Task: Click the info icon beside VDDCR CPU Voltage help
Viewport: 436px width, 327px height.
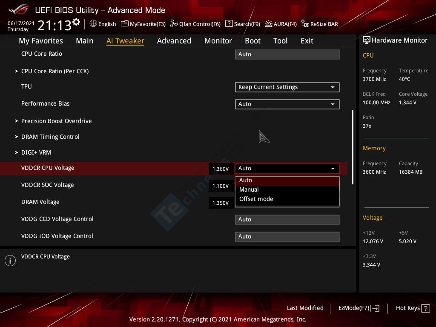Action: (x=10, y=261)
